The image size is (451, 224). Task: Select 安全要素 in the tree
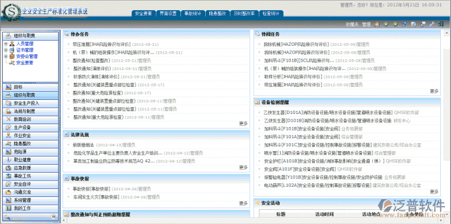point(24,63)
